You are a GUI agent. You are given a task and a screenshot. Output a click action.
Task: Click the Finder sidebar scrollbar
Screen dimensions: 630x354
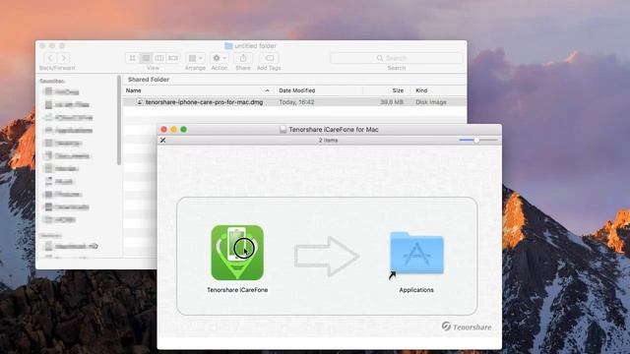click(x=119, y=120)
